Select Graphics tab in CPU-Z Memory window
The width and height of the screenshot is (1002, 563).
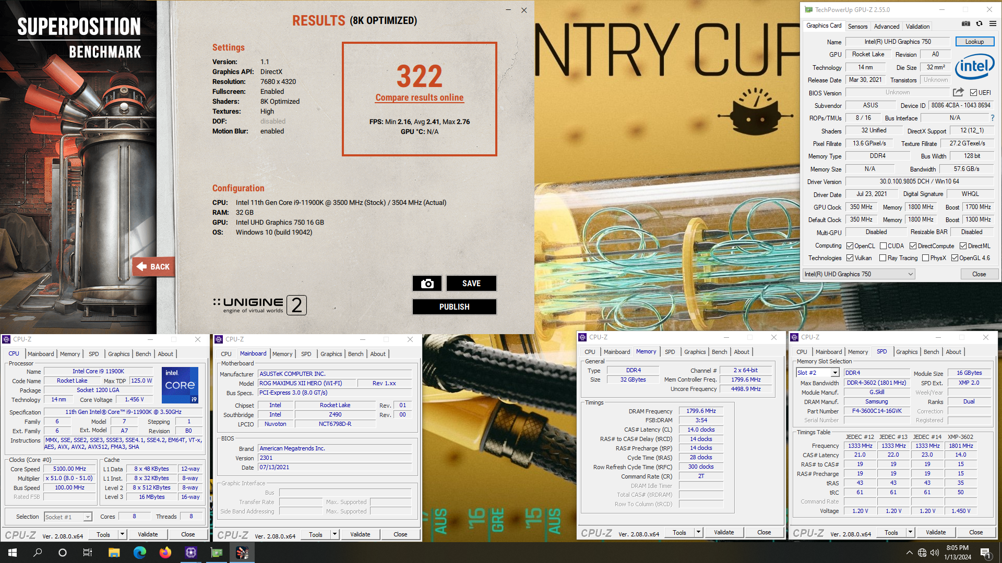pyautogui.click(x=695, y=352)
